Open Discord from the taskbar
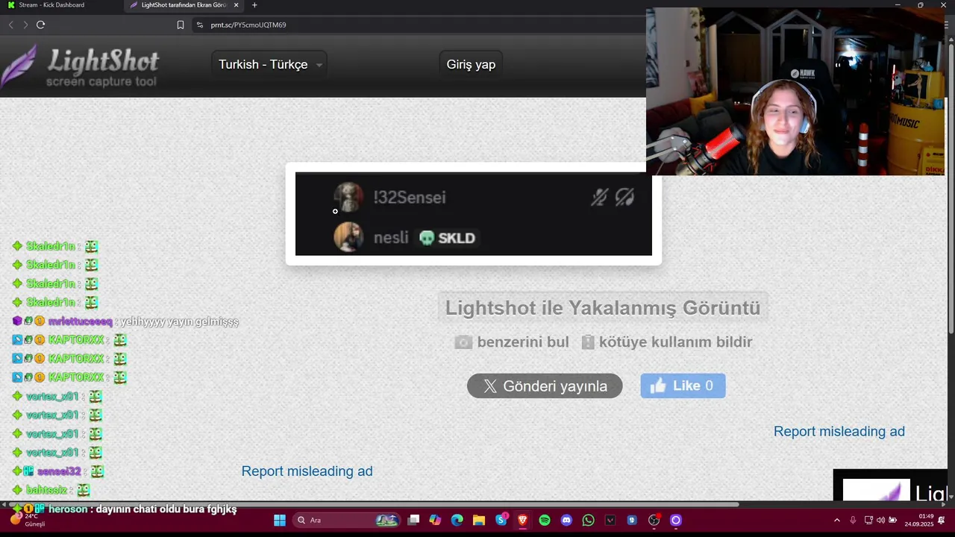The width and height of the screenshot is (955, 537). pos(566,520)
